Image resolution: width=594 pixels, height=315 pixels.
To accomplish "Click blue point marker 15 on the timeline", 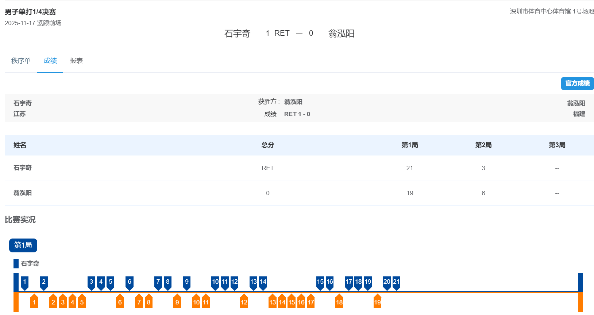I will pyautogui.click(x=320, y=282).
